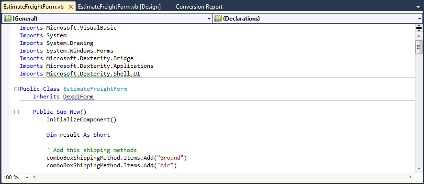Image resolution: width=424 pixels, height=184 pixels.
Task: Select the EstimateFreightForm.vb code tab
Action: tap(33, 7)
